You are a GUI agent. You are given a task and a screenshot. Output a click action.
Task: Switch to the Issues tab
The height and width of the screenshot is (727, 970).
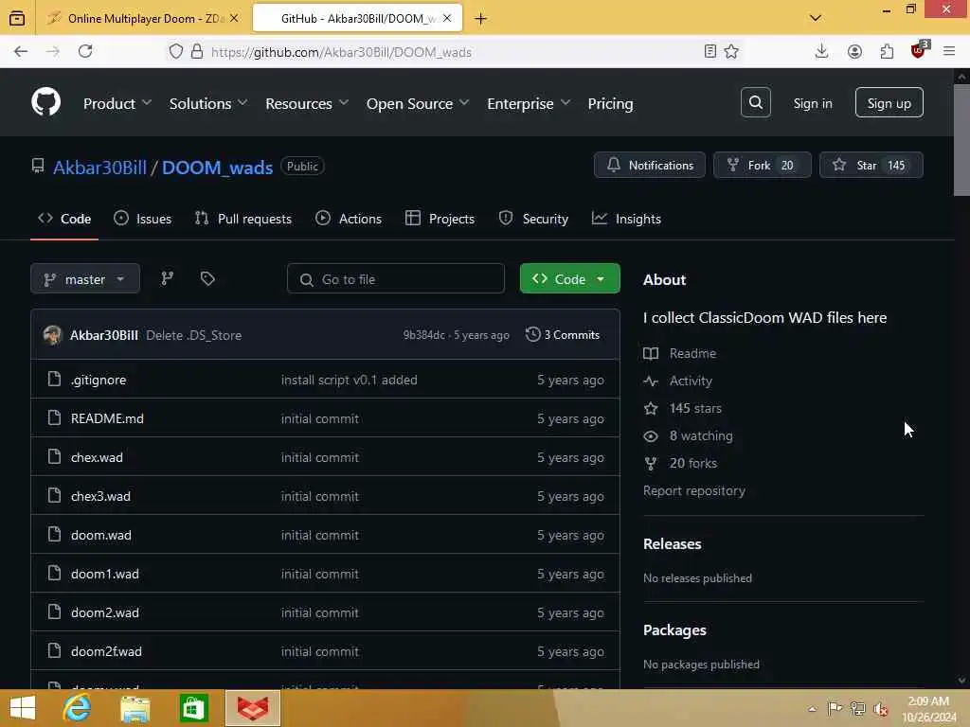(x=143, y=219)
